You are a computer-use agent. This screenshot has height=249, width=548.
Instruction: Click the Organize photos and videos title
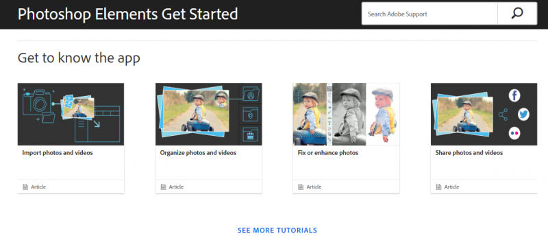coord(198,153)
